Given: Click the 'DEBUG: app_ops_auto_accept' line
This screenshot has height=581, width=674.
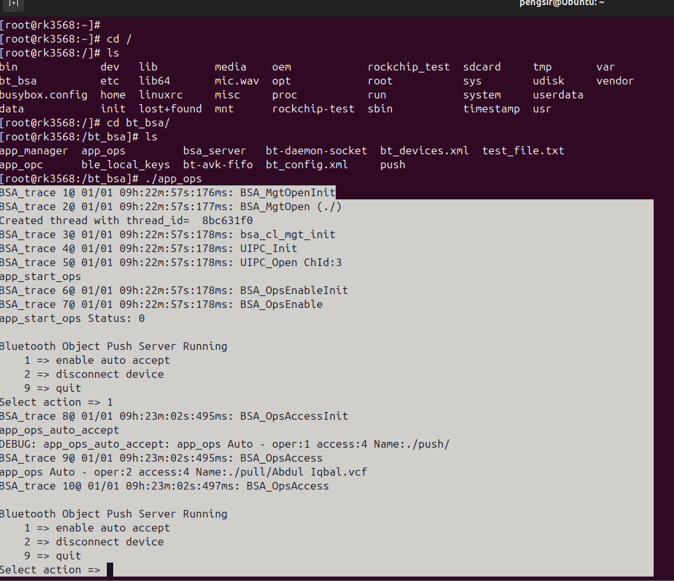Looking at the screenshot, I should coord(224,444).
